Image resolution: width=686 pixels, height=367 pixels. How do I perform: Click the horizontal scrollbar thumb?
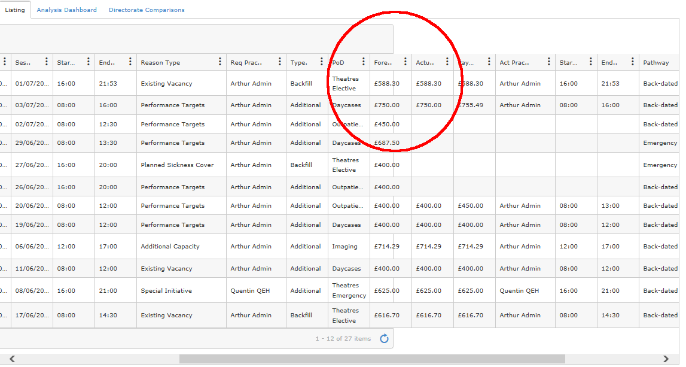point(372,359)
